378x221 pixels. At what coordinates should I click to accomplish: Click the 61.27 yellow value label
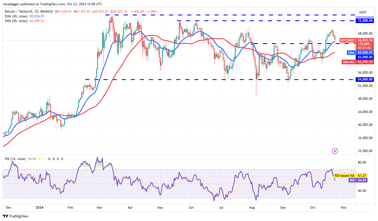(362, 176)
